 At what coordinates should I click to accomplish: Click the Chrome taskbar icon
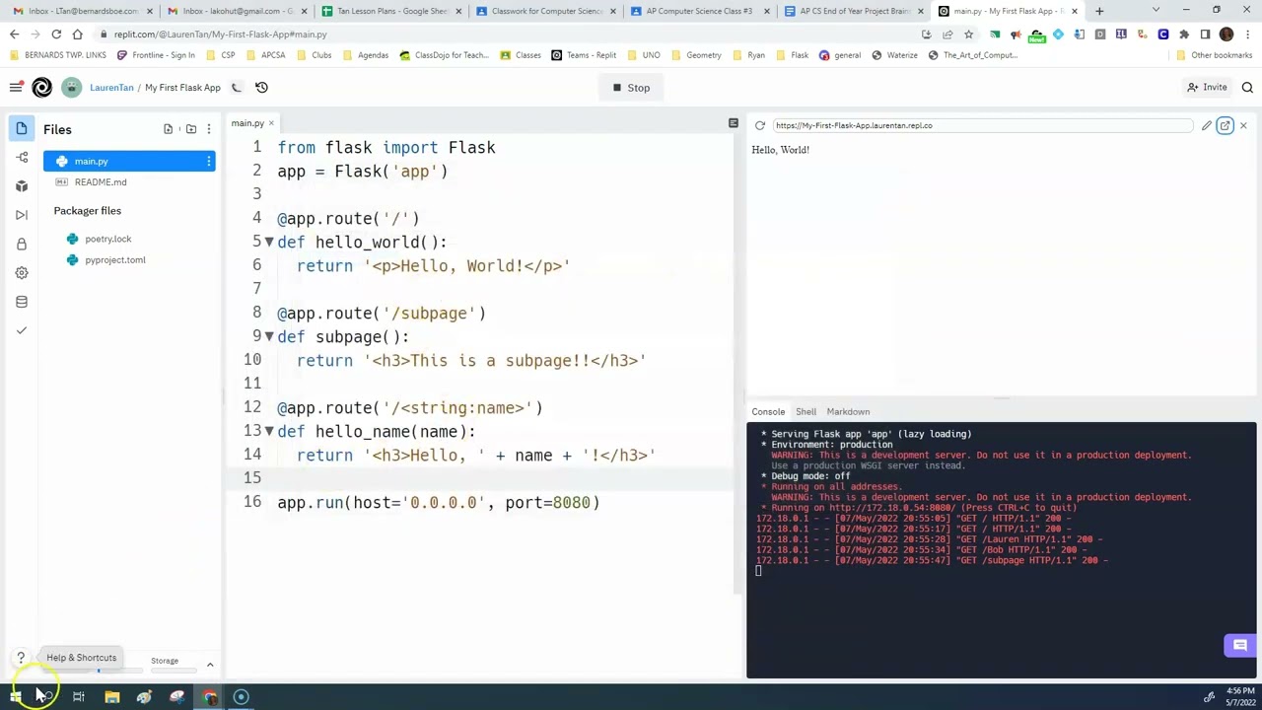tap(209, 697)
